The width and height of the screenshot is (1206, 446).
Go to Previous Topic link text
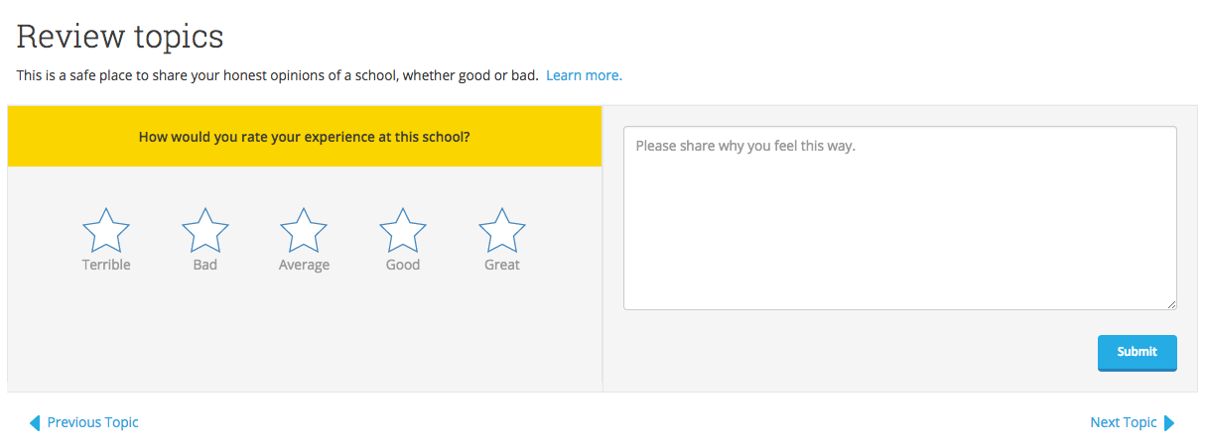pyautogui.click(x=93, y=423)
